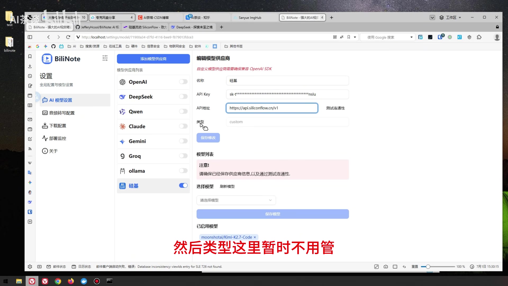508x286 pixels.
Task: Click the 名称 input containing 硅基
Action: pos(288,81)
